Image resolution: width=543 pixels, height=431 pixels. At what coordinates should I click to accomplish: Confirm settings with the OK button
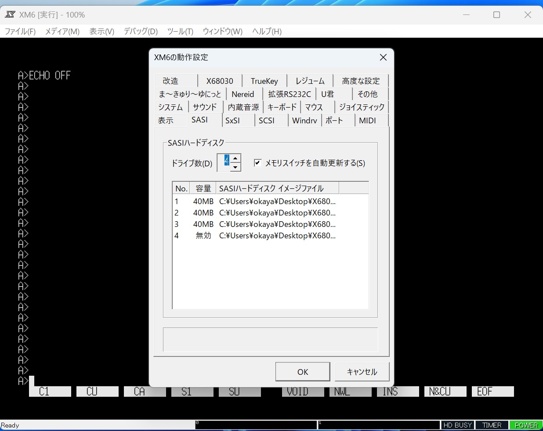303,372
